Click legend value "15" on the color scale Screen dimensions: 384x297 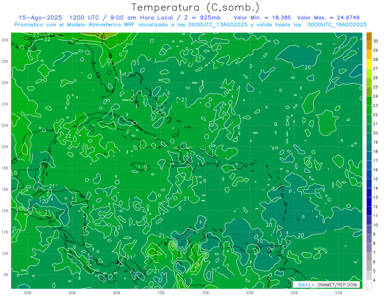click(376, 179)
